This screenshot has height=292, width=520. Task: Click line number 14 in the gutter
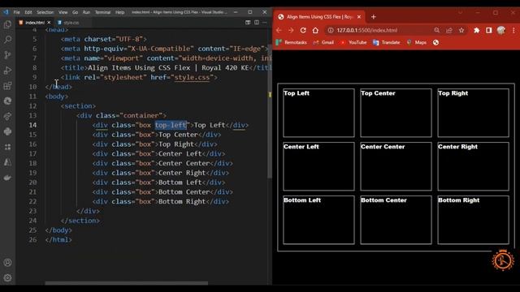point(32,125)
